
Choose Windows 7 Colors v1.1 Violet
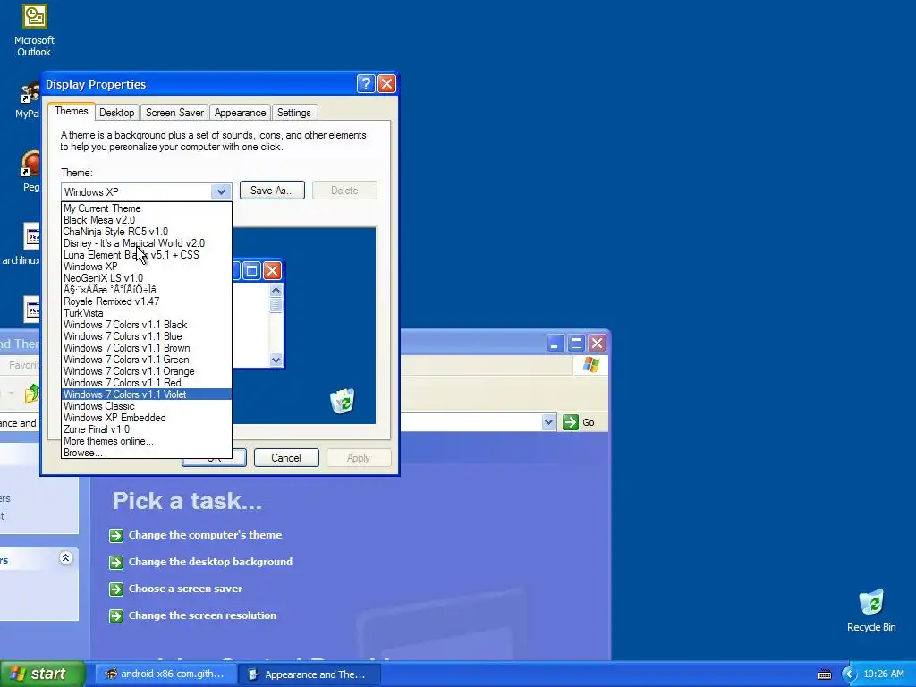(x=147, y=394)
